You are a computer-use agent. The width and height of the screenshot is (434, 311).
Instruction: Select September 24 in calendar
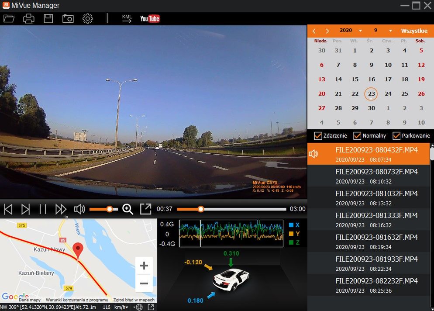coord(388,94)
